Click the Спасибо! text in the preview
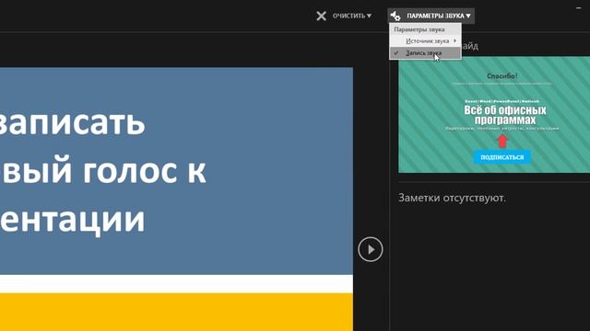The height and width of the screenshot is (331, 590). pos(501,76)
